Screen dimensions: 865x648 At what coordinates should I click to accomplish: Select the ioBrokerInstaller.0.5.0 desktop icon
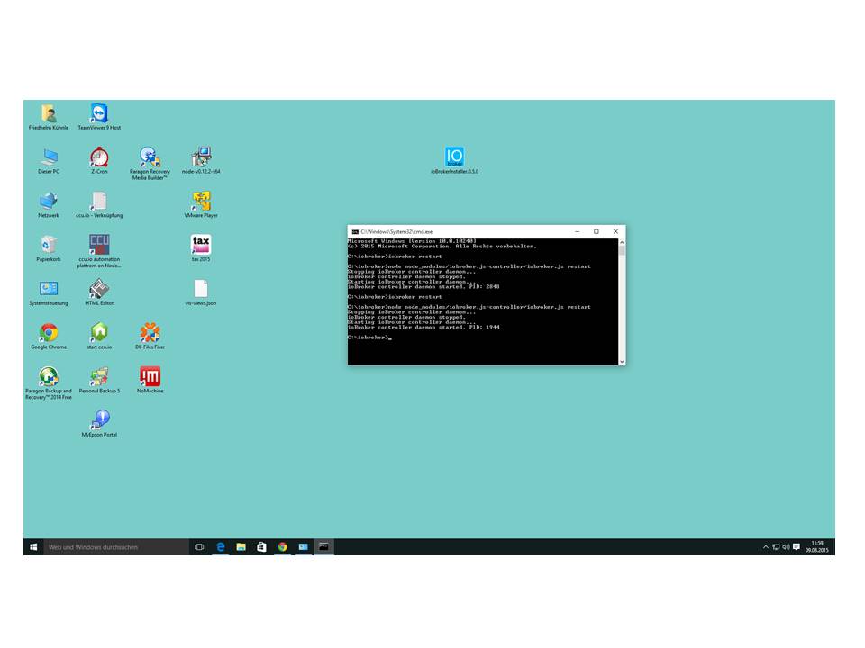[454, 161]
